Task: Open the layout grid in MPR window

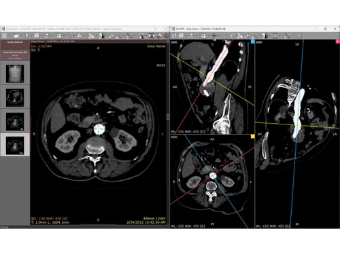Action: tap(203, 35)
